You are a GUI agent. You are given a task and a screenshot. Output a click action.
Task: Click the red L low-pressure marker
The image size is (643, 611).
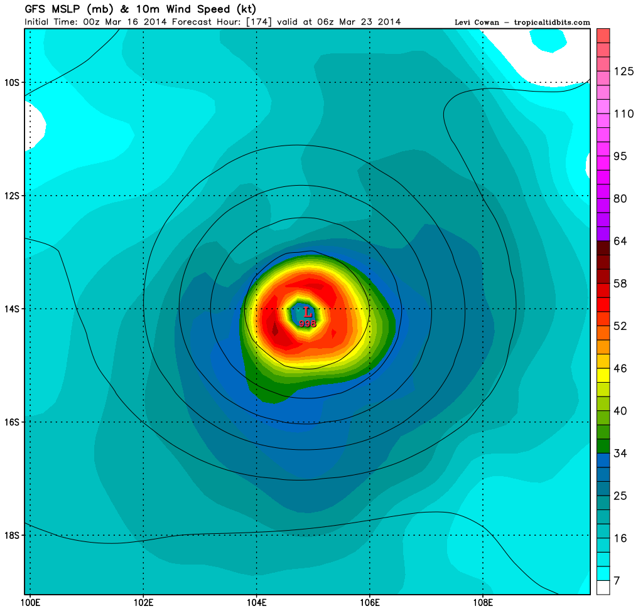(307, 312)
